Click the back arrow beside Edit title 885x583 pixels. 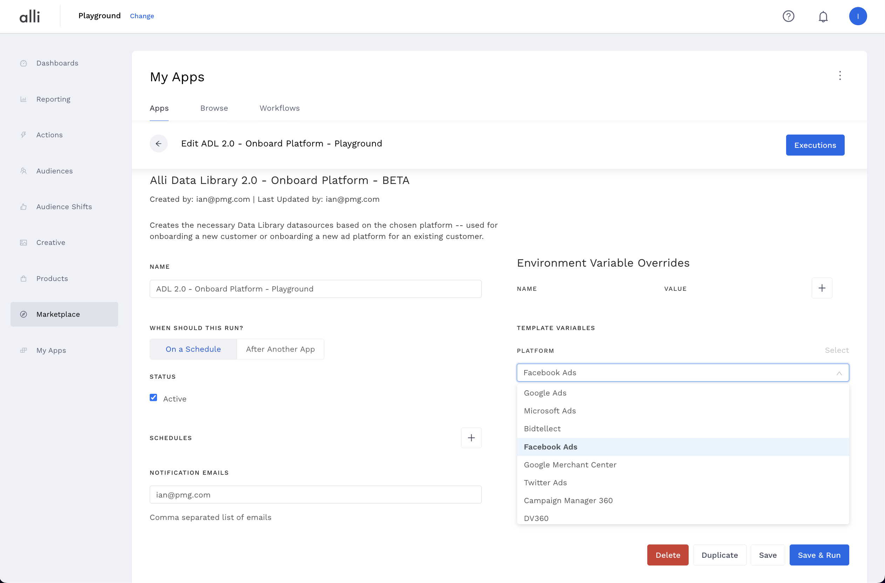tap(158, 144)
